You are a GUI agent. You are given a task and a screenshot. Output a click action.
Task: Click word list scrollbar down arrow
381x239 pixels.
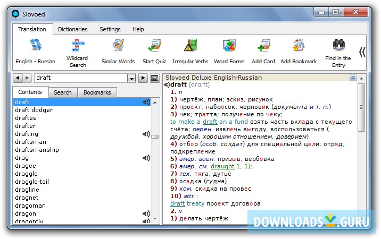click(x=155, y=219)
